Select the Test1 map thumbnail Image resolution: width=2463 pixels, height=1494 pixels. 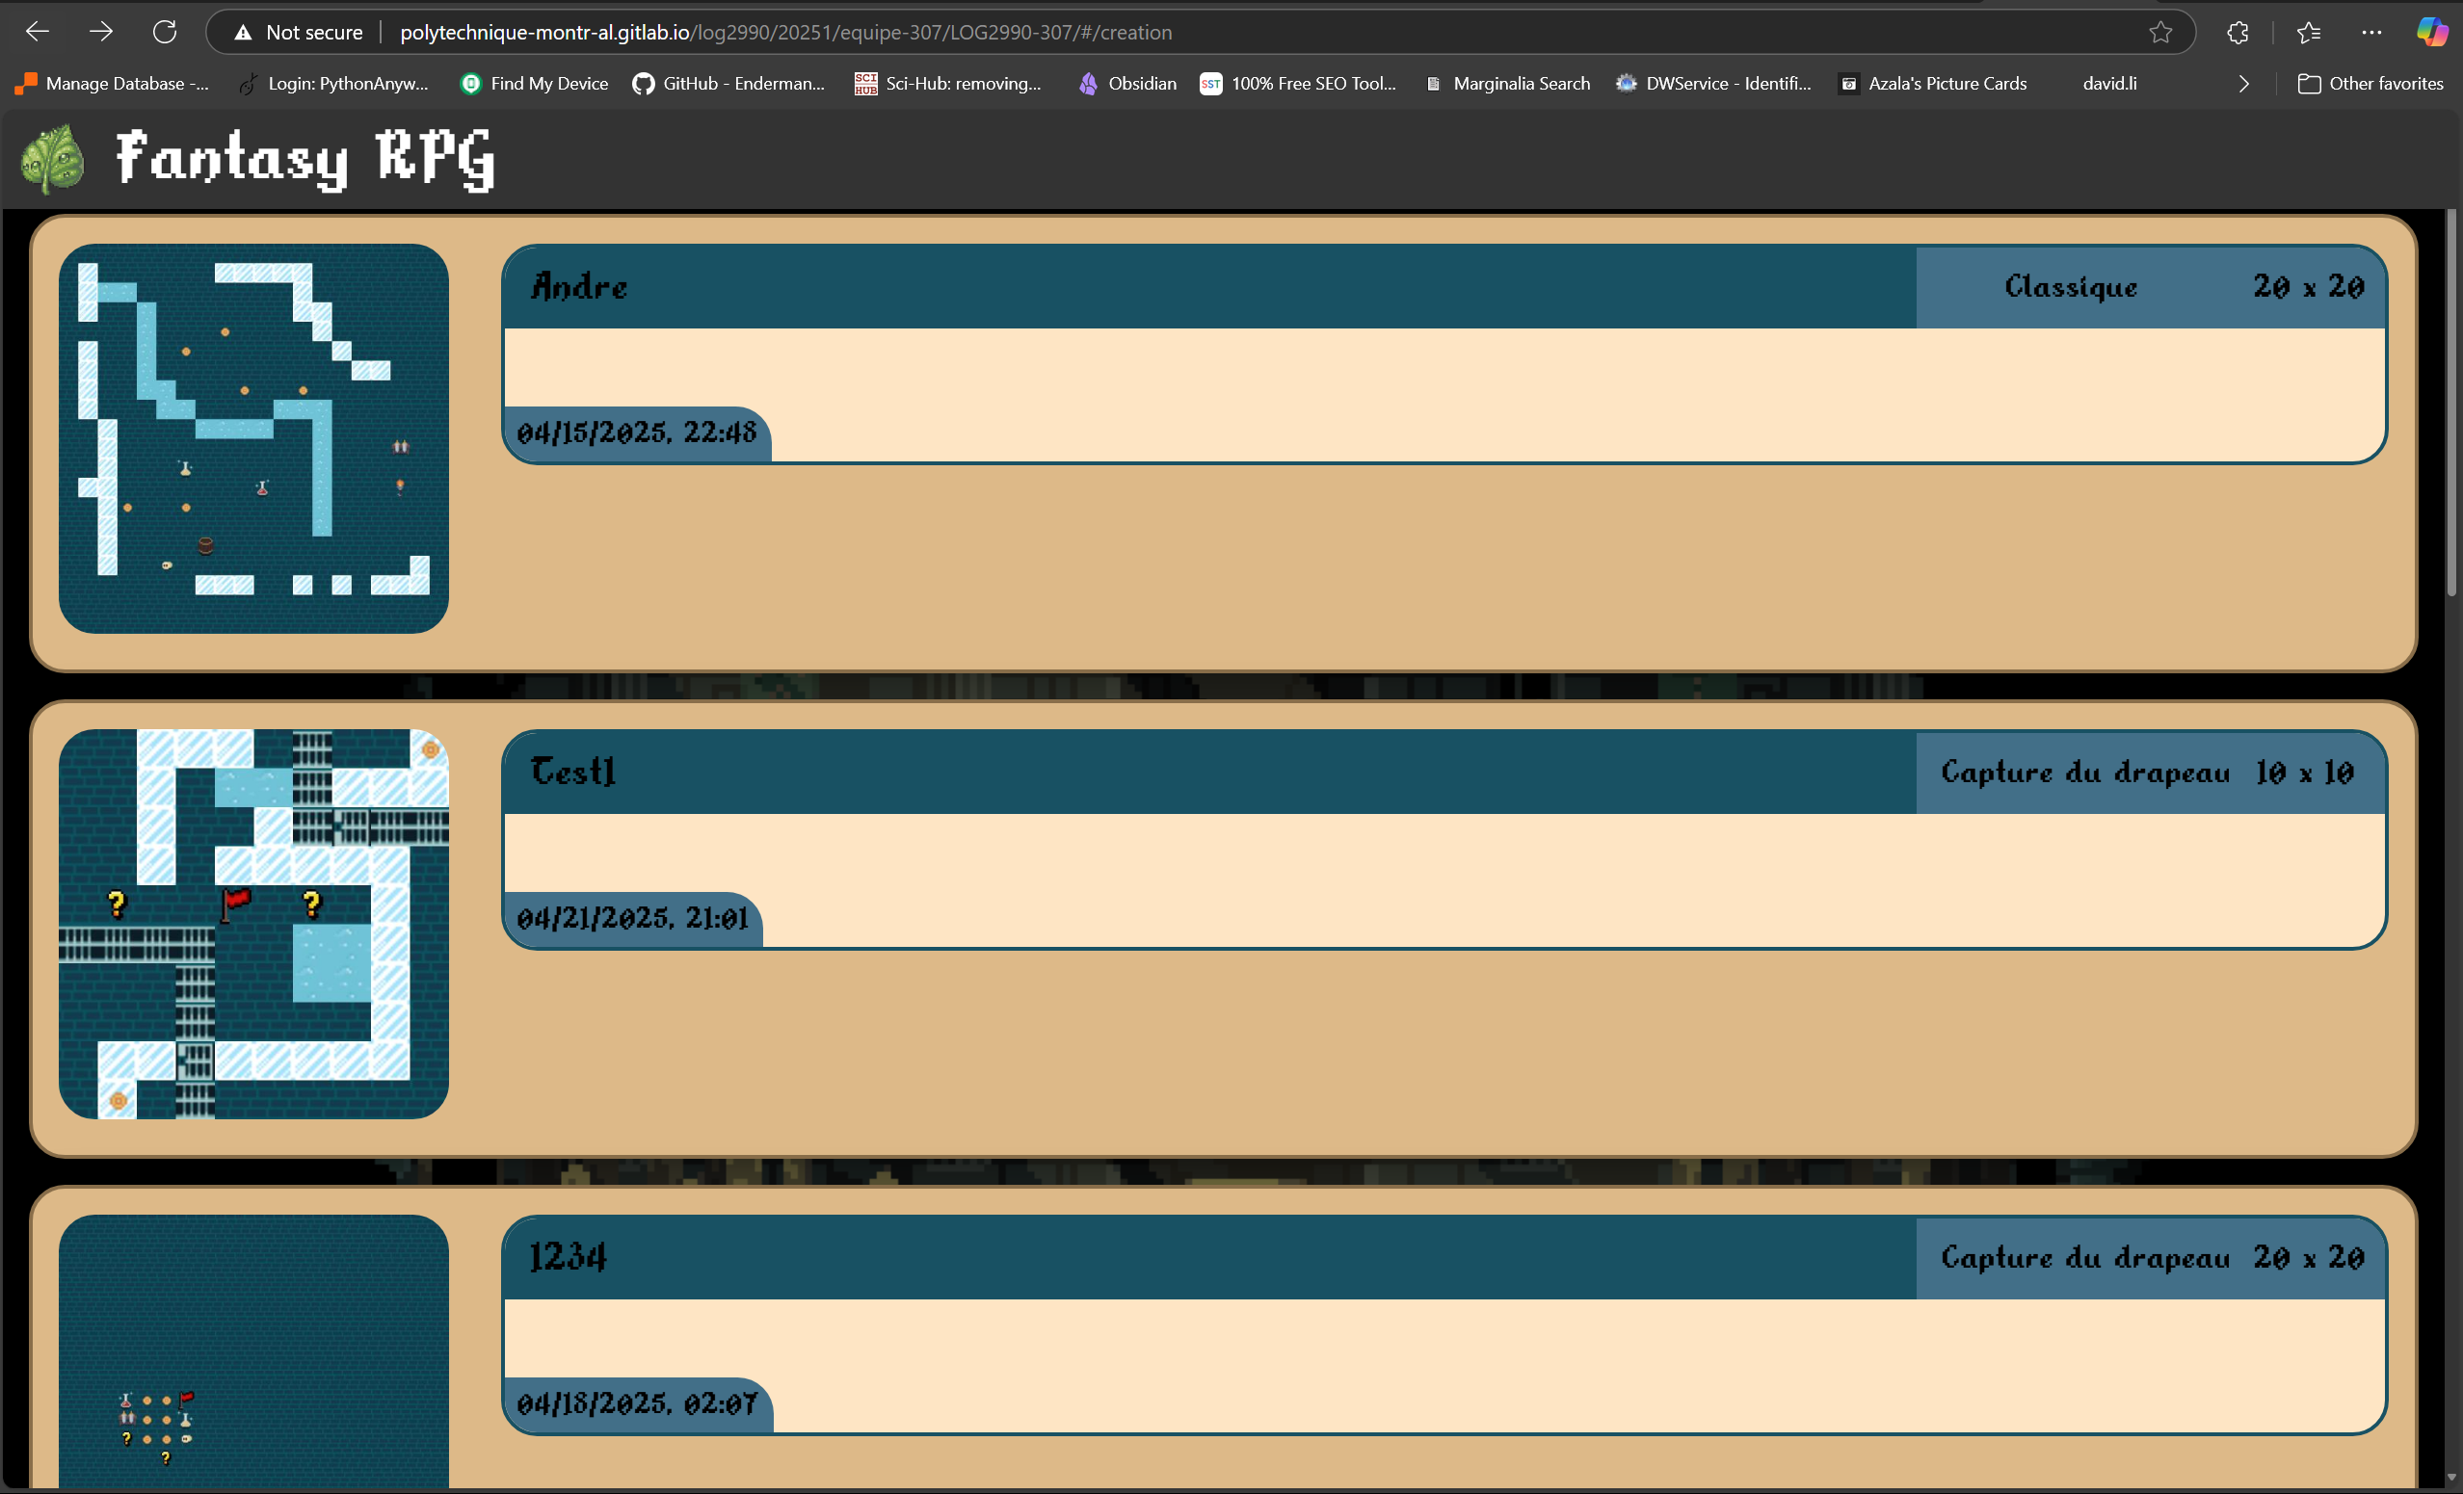click(252, 924)
